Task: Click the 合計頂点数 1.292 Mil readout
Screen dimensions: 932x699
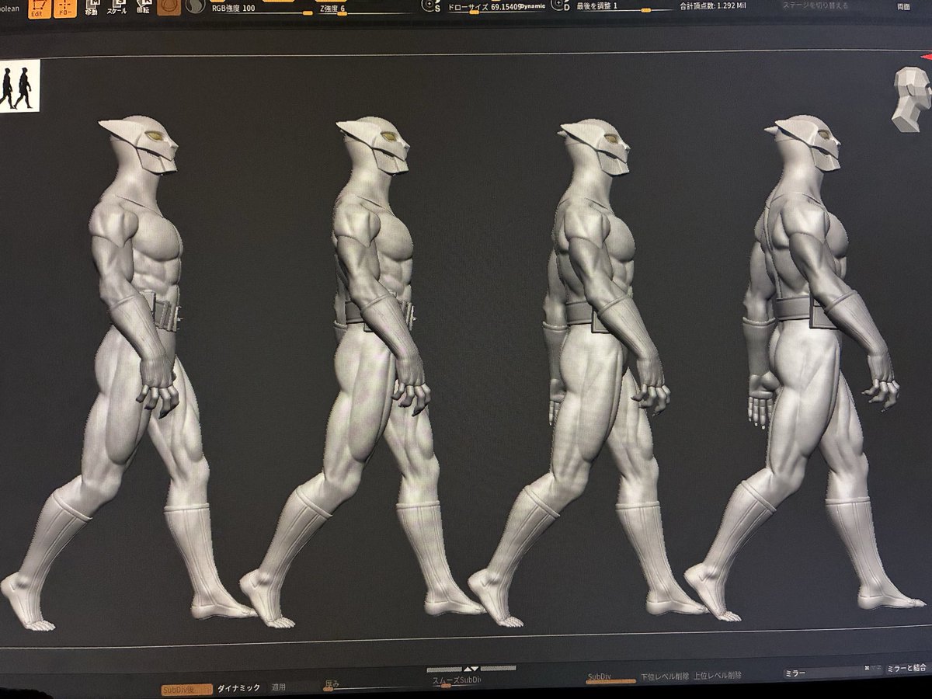Action: pos(714,6)
